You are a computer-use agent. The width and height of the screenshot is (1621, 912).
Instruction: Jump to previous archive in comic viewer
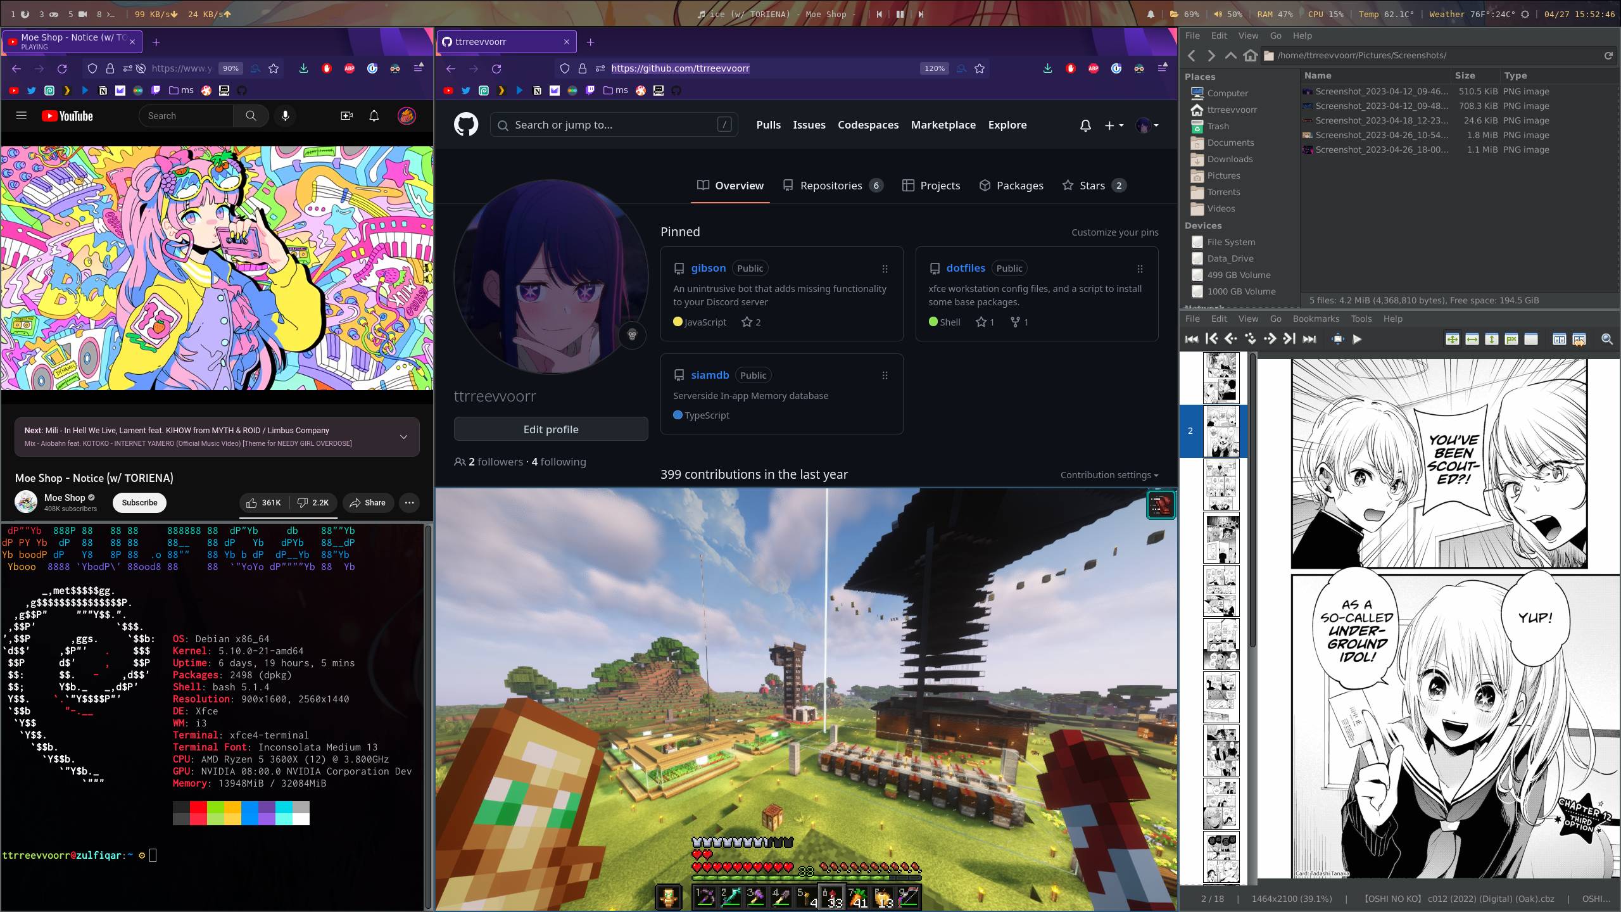tap(1191, 339)
